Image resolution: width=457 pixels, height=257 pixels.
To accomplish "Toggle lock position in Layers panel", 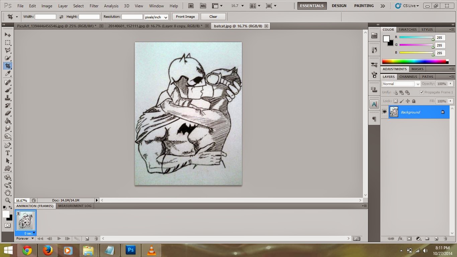I will (407, 101).
